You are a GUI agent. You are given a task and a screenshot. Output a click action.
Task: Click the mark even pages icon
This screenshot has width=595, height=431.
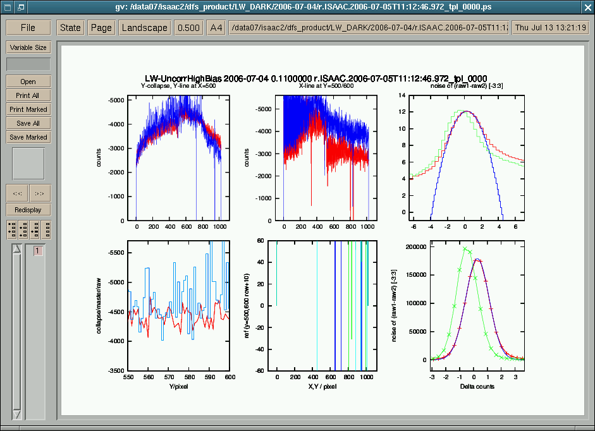[x=23, y=229]
